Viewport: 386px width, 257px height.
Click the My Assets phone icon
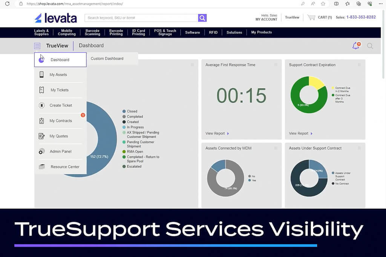[41, 75]
